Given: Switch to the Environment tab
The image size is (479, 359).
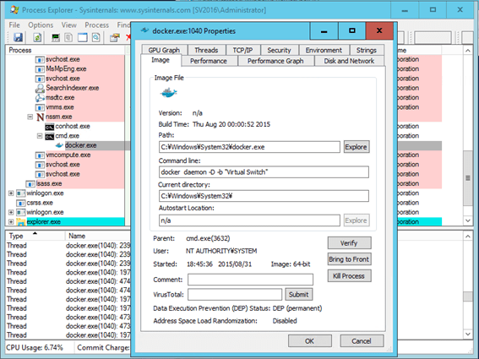Looking at the screenshot, I should click(x=324, y=50).
